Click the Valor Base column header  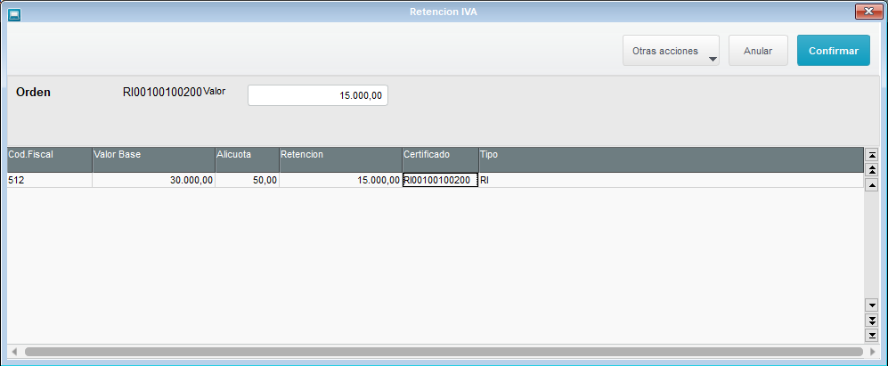click(x=153, y=159)
